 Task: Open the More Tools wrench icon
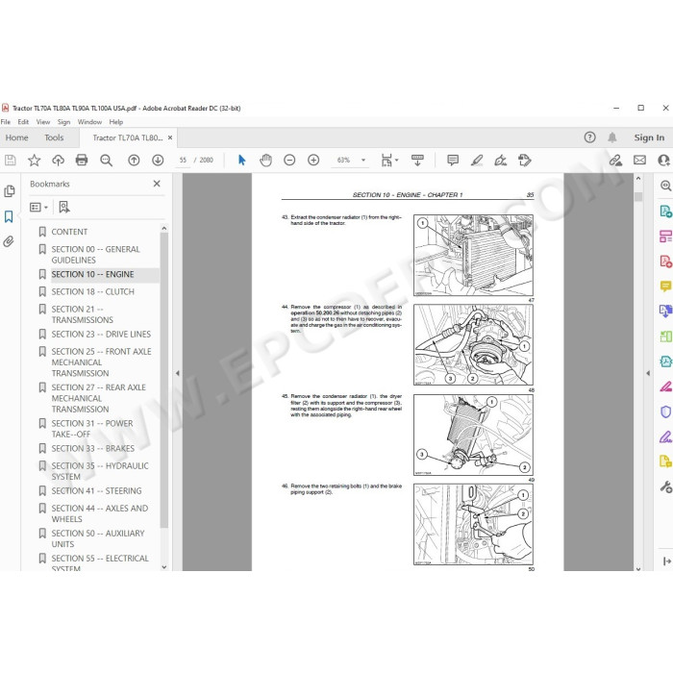(x=665, y=486)
